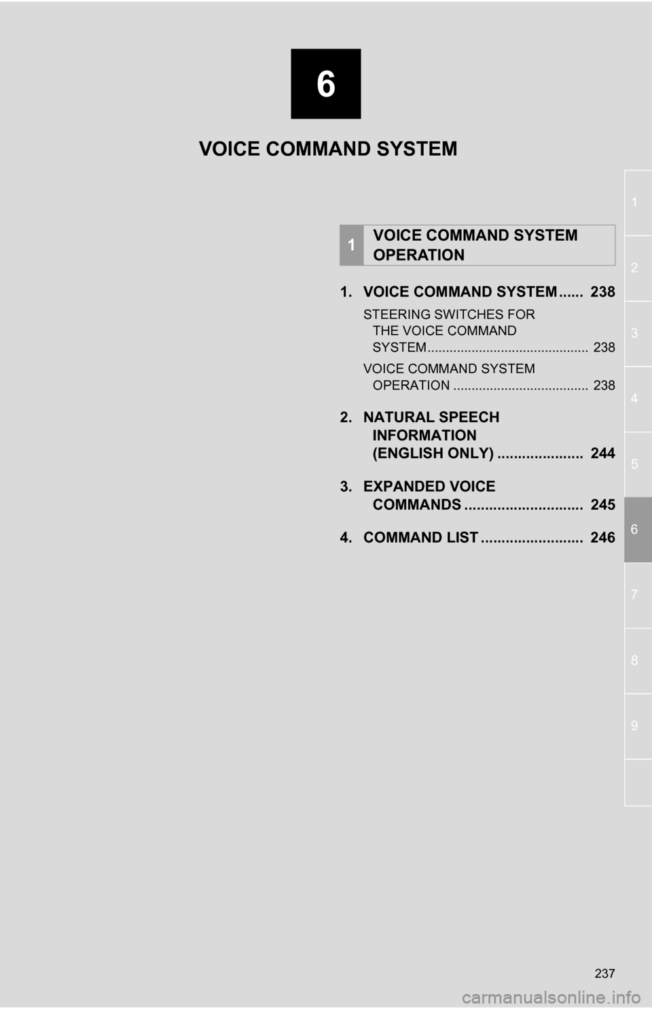The width and height of the screenshot is (652, 1009).
Task: Jump to chapter tab 3
Action: pos(638,333)
